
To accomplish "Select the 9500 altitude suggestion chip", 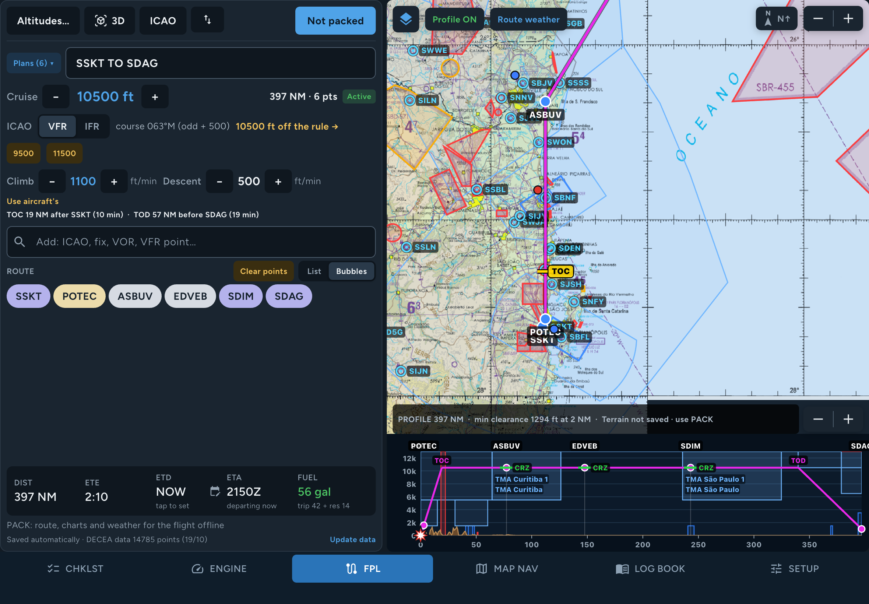I will coord(24,153).
